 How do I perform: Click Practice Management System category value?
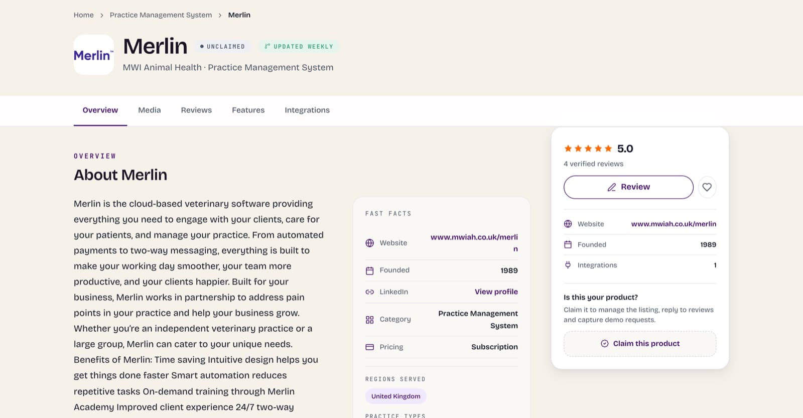[x=478, y=320]
